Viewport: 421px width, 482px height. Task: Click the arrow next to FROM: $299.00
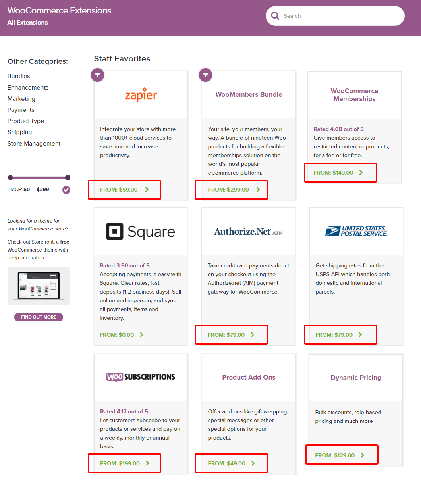pos(258,190)
